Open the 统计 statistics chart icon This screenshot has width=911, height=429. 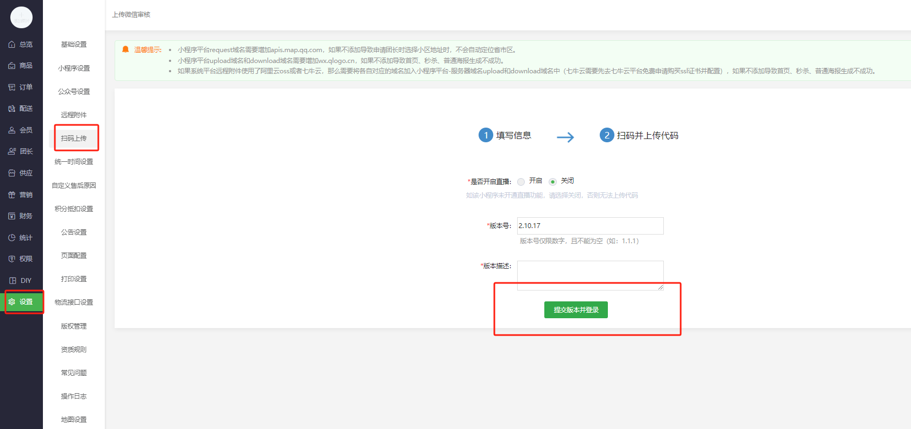[x=11, y=238]
